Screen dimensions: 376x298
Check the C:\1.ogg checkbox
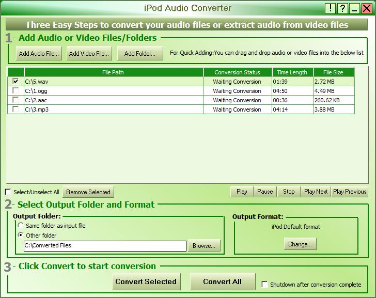point(15,90)
